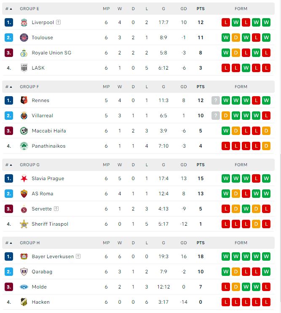The height and width of the screenshot is (313, 281).
Task: Click the Rennes team logo
Action: [x=24, y=100]
